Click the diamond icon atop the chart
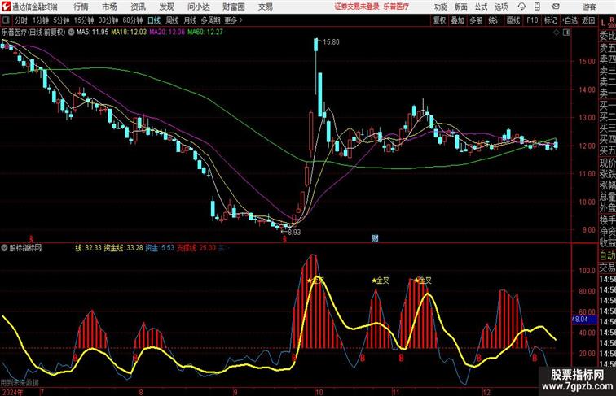The height and width of the screenshot is (396, 616). pyautogui.click(x=557, y=33)
